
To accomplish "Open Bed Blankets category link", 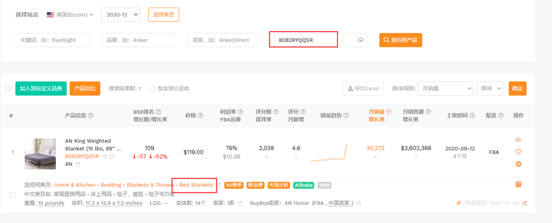I will (196, 185).
